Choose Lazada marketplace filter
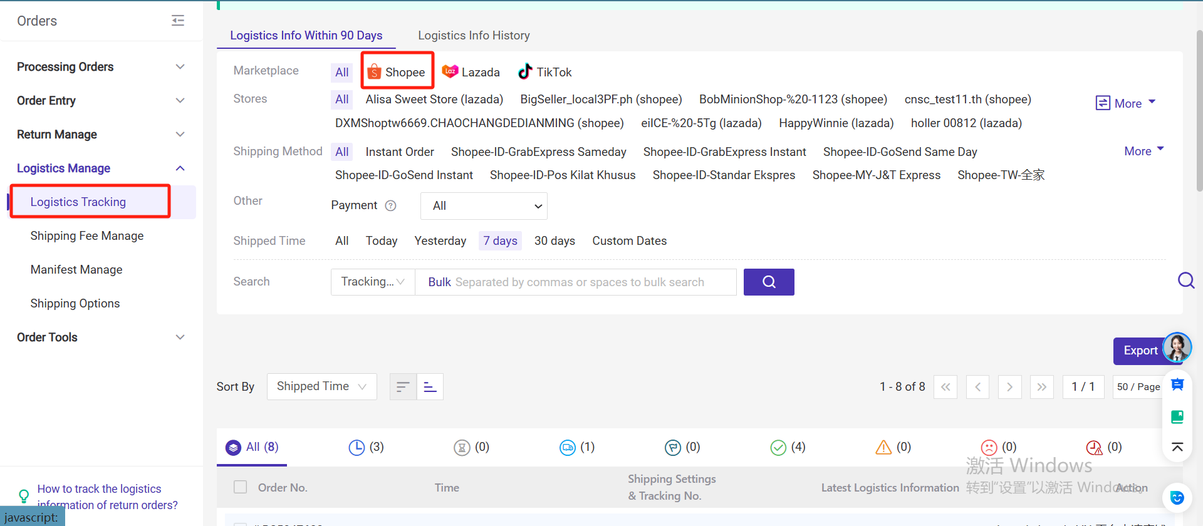 pyautogui.click(x=471, y=72)
